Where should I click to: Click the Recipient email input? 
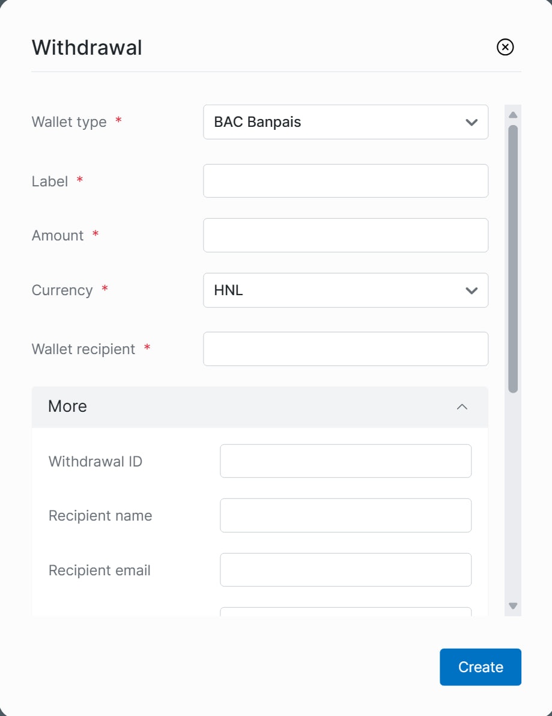click(x=345, y=570)
